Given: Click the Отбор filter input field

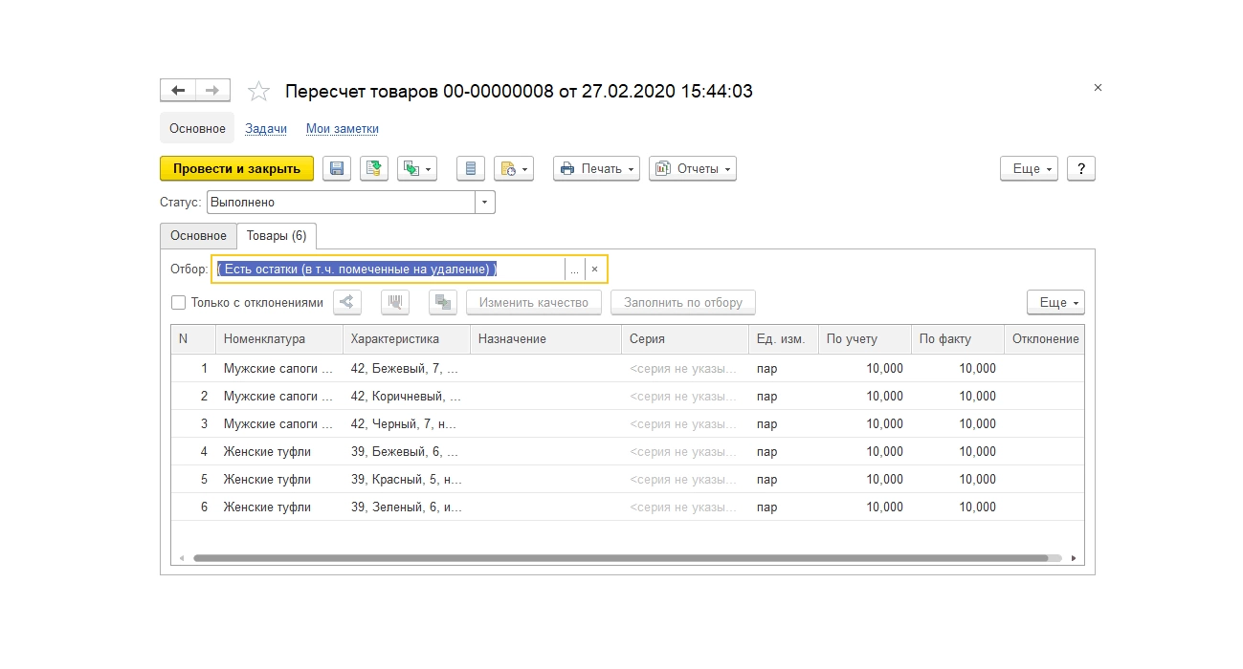Looking at the screenshot, I should (x=388, y=270).
